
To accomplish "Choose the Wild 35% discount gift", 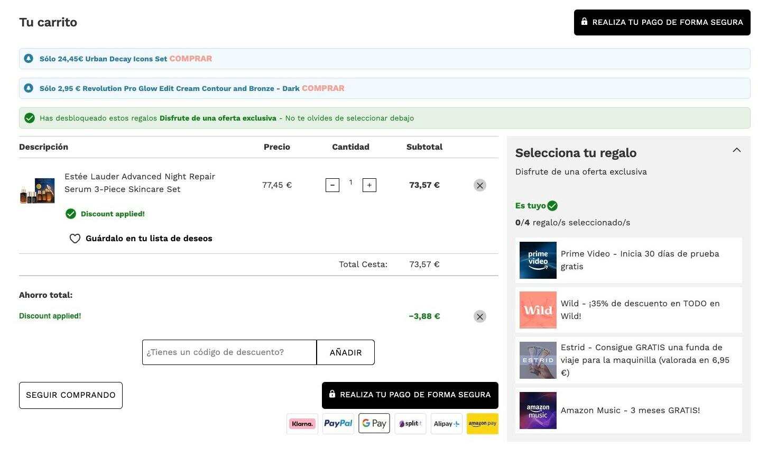I will (x=628, y=310).
